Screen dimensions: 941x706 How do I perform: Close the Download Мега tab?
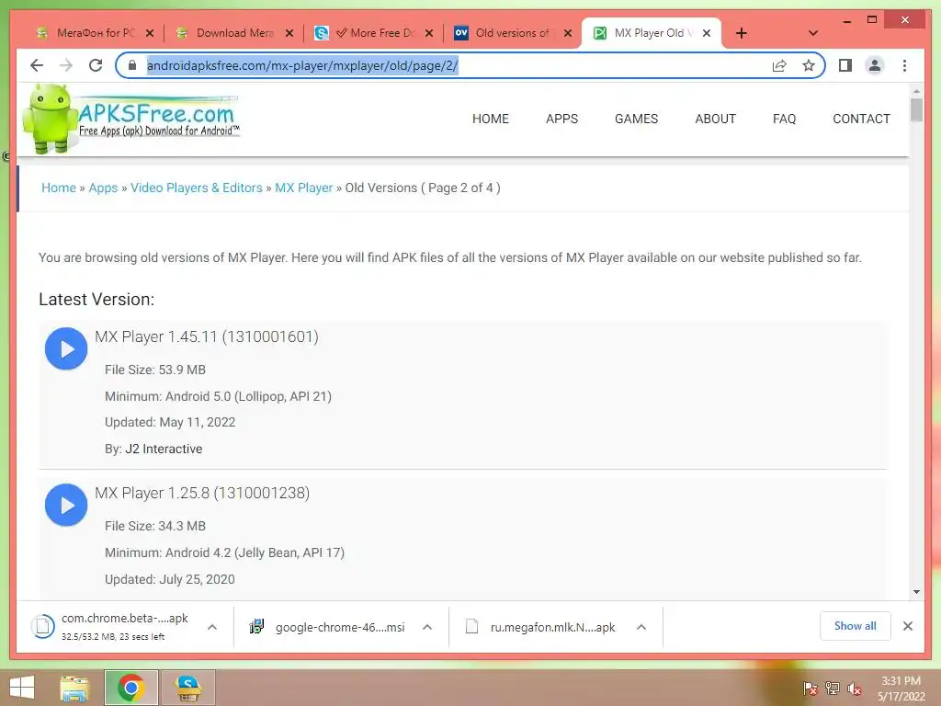click(x=289, y=33)
